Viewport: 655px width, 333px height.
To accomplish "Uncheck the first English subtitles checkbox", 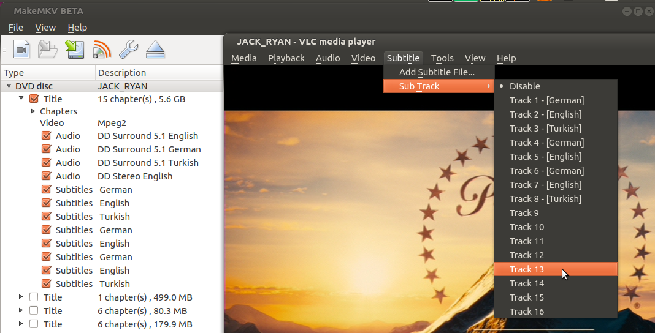I will coord(47,203).
